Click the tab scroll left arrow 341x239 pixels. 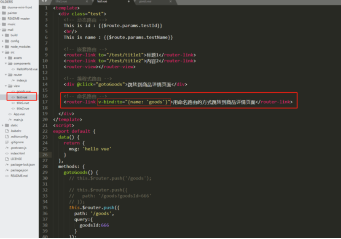click(x=43, y=1)
